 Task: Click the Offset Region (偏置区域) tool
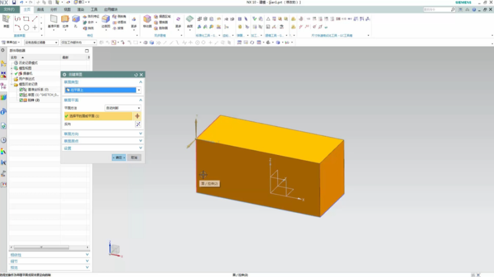[x=162, y=16]
